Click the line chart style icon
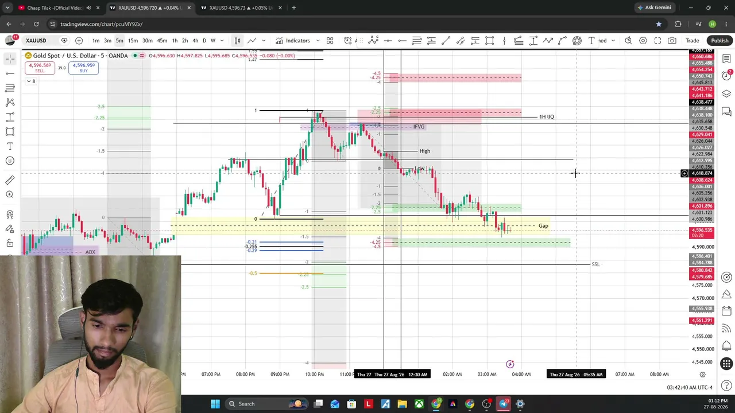 click(x=252, y=41)
